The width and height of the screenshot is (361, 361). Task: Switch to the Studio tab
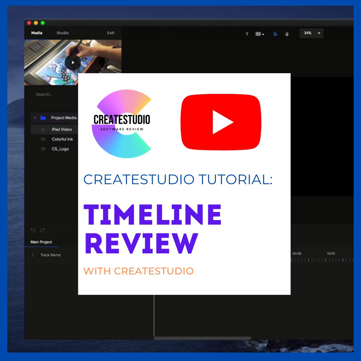click(x=63, y=33)
